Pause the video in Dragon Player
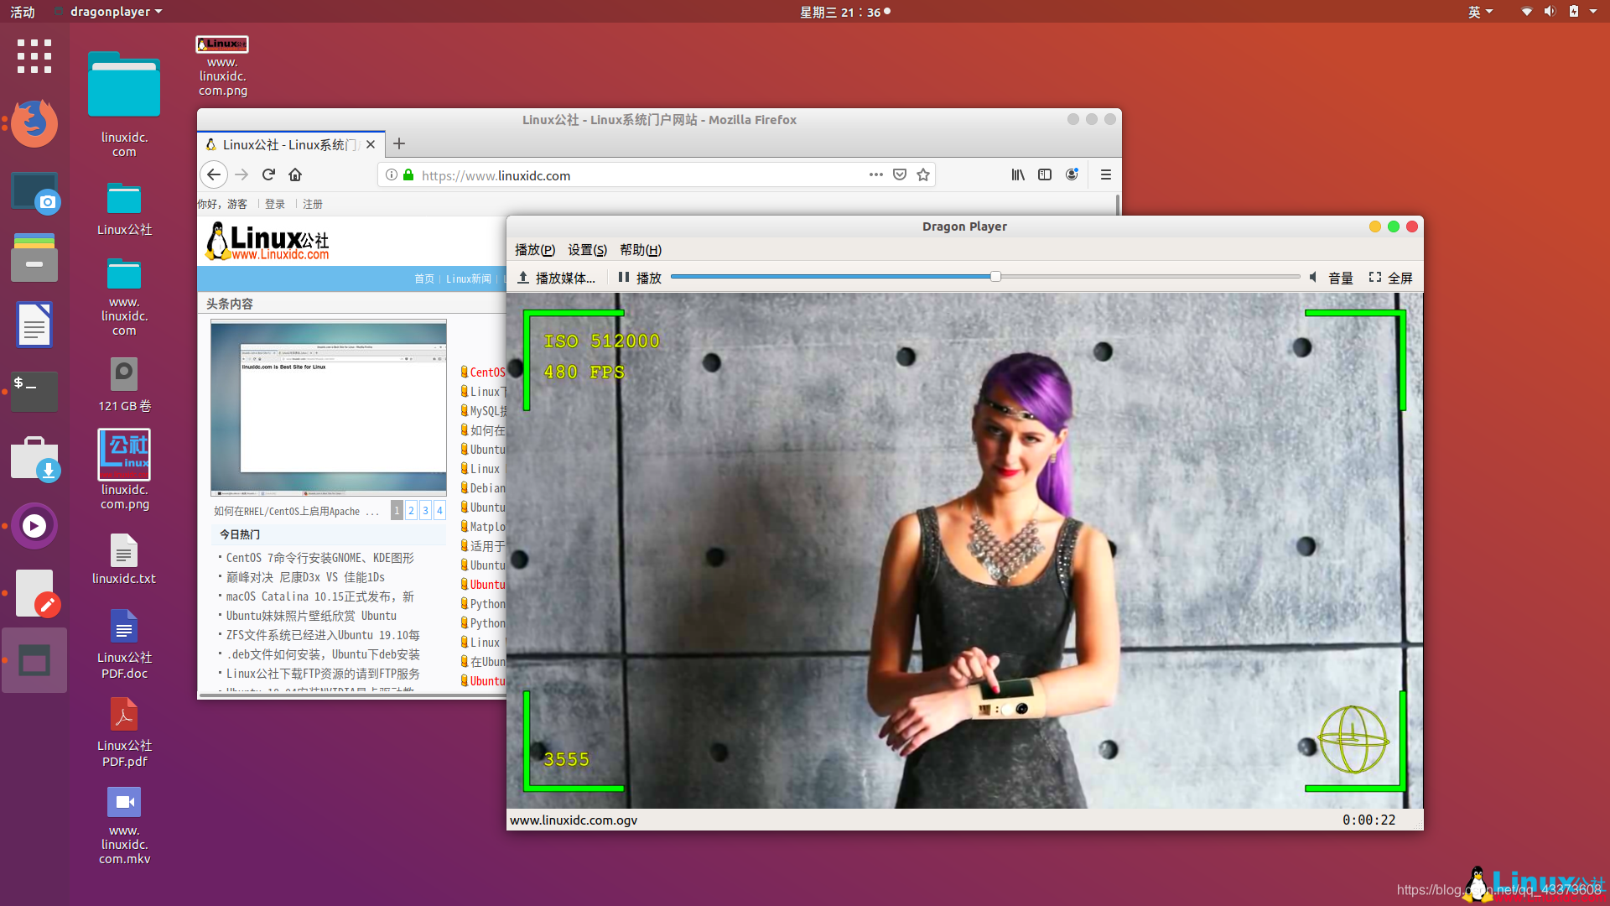This screenshot has height=906, width=1610. [x=639, y=278]
